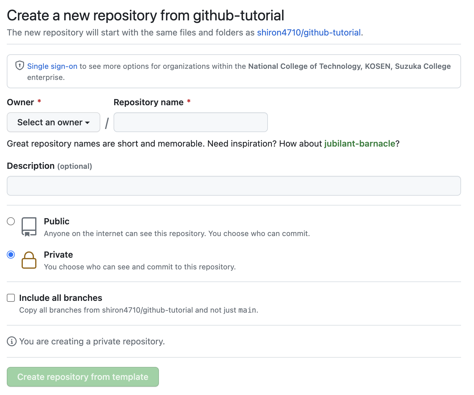Follow the Single sign-on link
The height and width of the screenshot is (395, 474).
click(52, 66)
